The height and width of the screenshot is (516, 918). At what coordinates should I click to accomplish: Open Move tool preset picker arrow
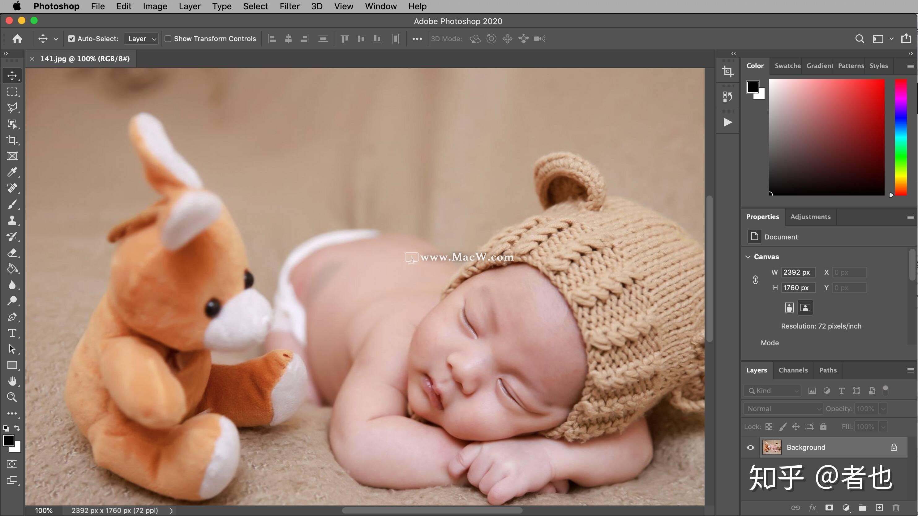pos(56,39)
